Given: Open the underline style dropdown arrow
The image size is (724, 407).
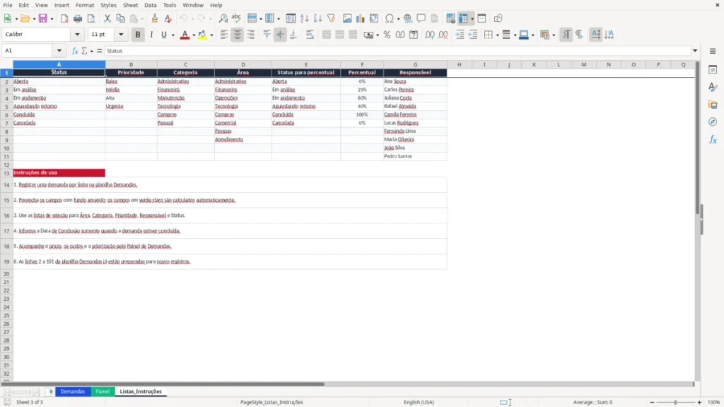Looking at the screenshot, I should pos(173,35).
